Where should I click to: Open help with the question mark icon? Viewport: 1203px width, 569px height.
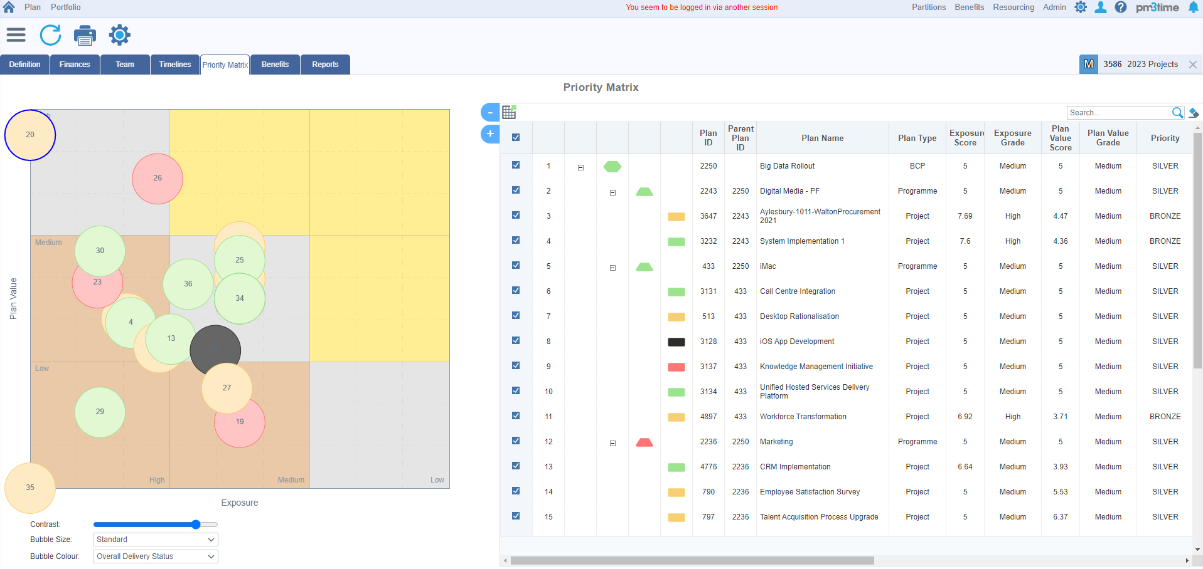point(1121,8)
